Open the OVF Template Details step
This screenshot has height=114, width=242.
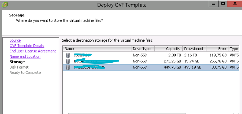point(27,46)
